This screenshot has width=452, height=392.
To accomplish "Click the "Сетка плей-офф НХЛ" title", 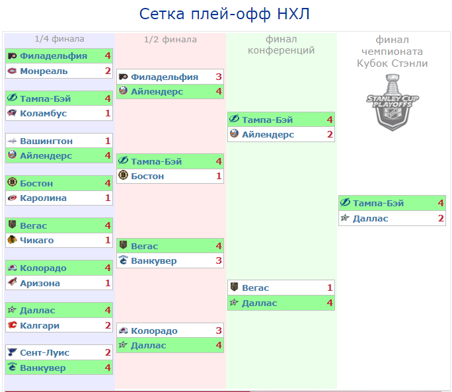I will tap(225, 15).
